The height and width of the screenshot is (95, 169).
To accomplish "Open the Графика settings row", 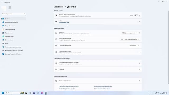I will point(98,69).
